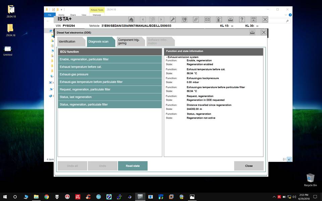Click the ISTA+ forward arrow icon

point(161,19)
